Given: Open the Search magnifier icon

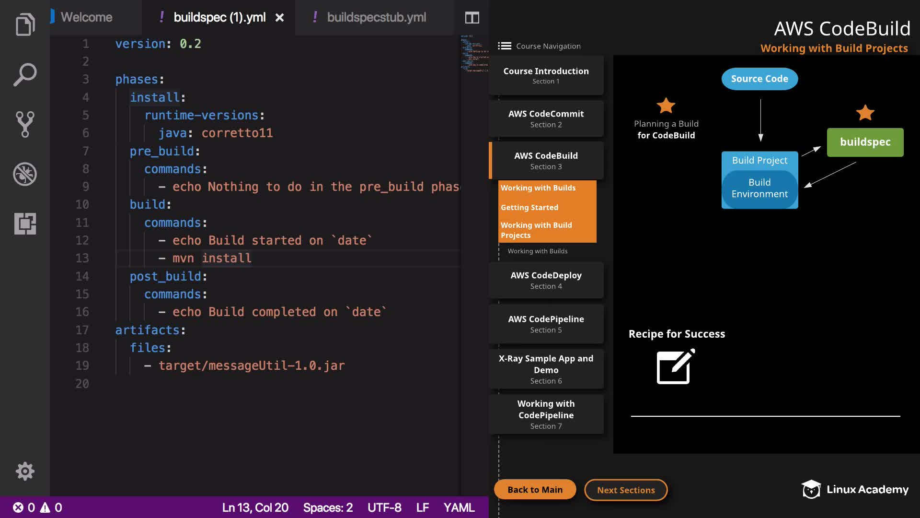Looking at the screenshot, I should click(25, 75).
